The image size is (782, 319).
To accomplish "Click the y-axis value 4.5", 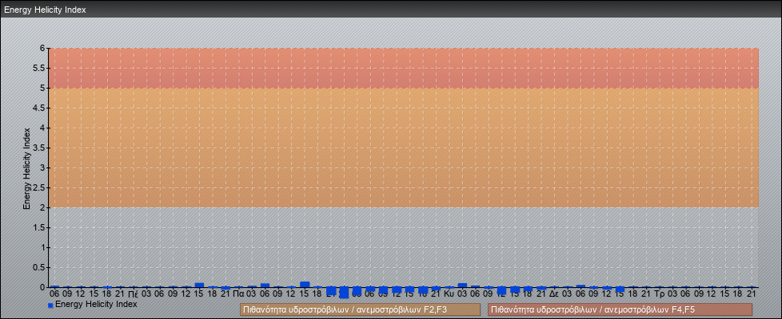I will (39, 108).
